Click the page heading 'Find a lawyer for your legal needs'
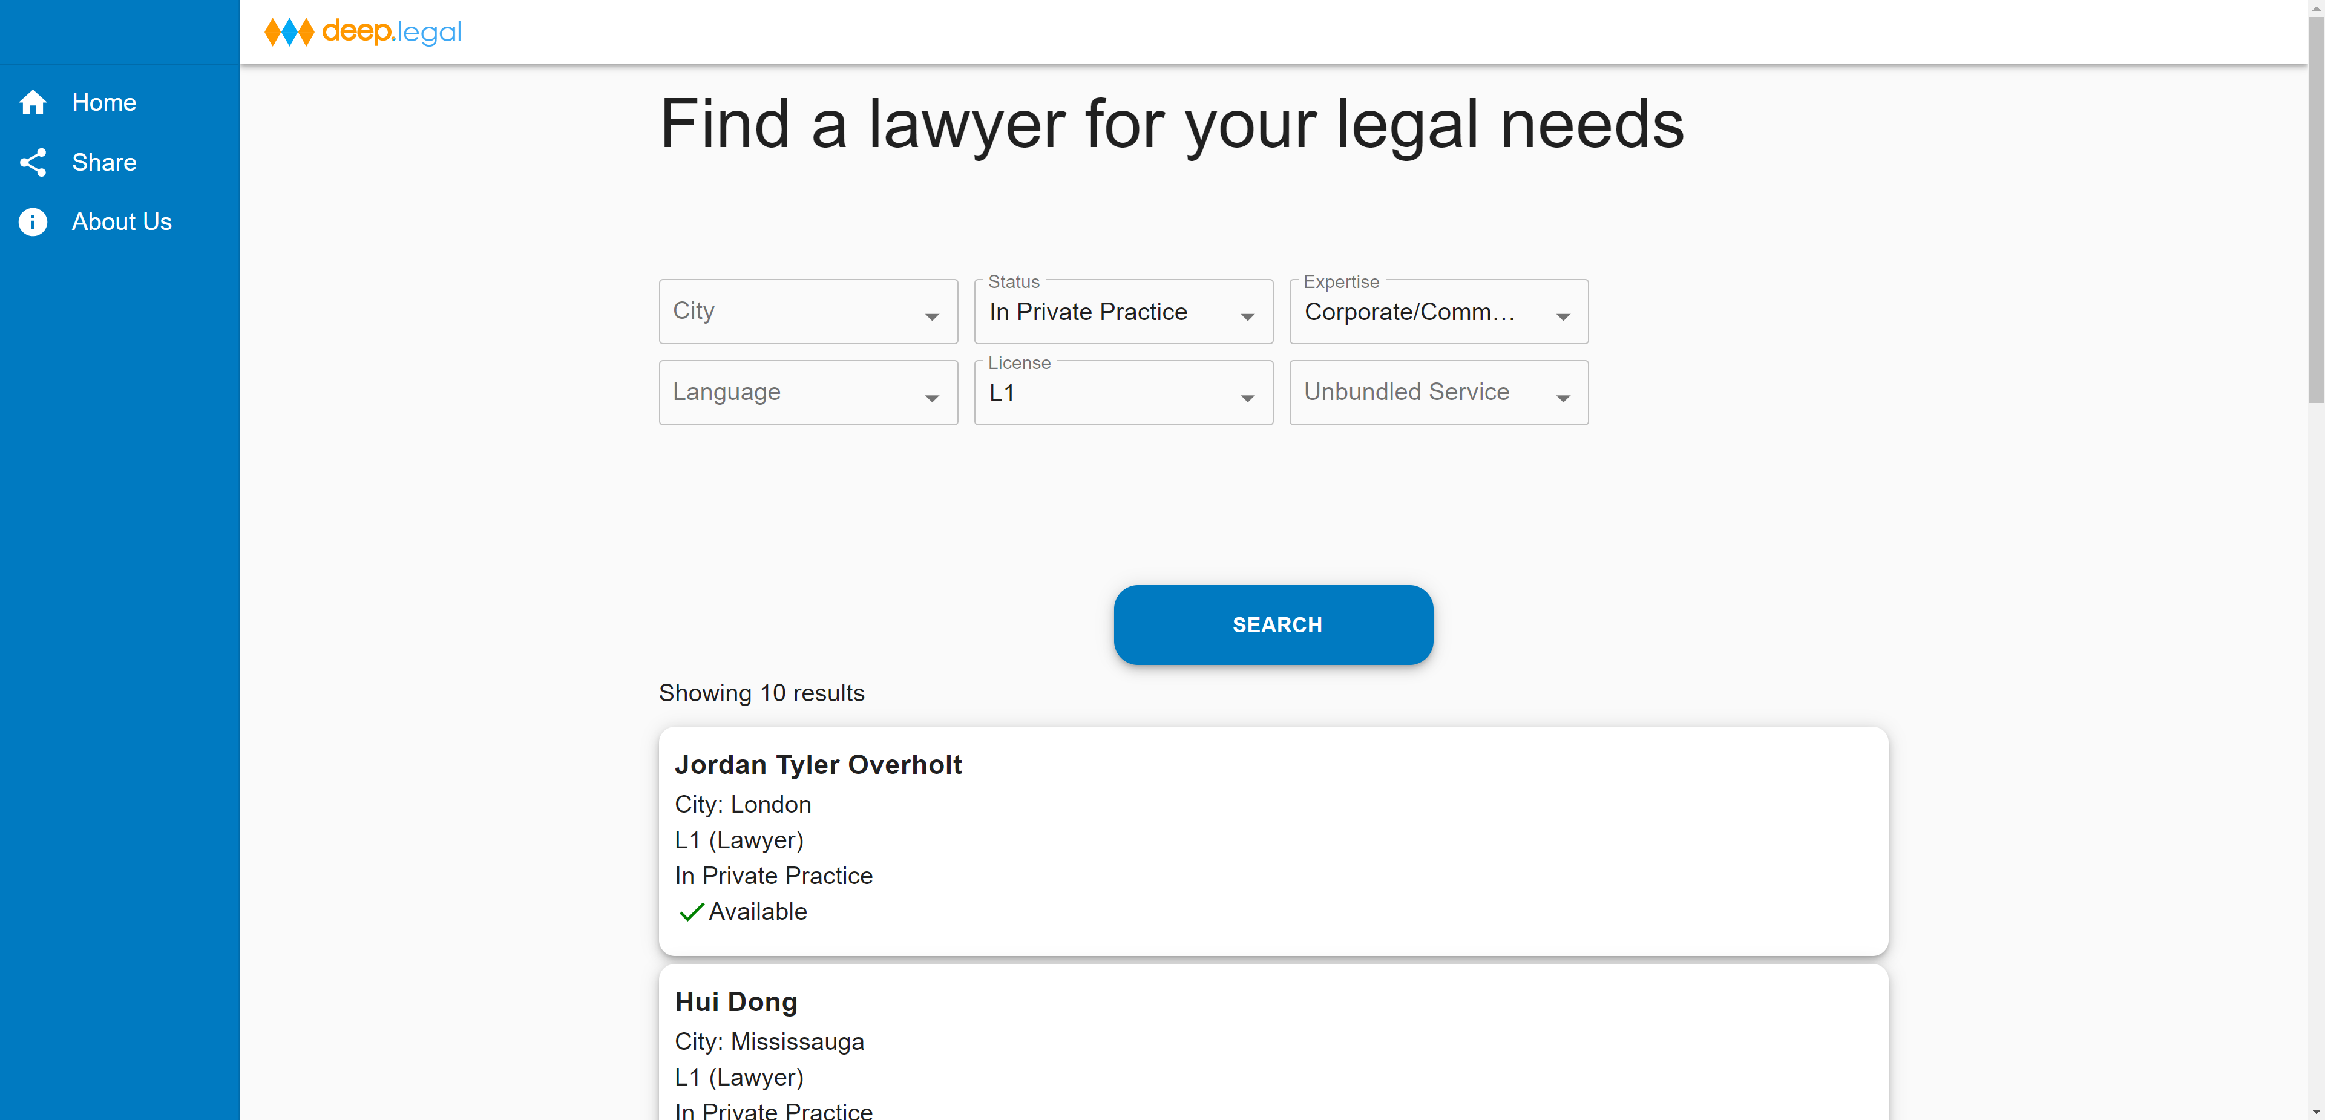The image size is (2325, 1120). point(1172,125)
